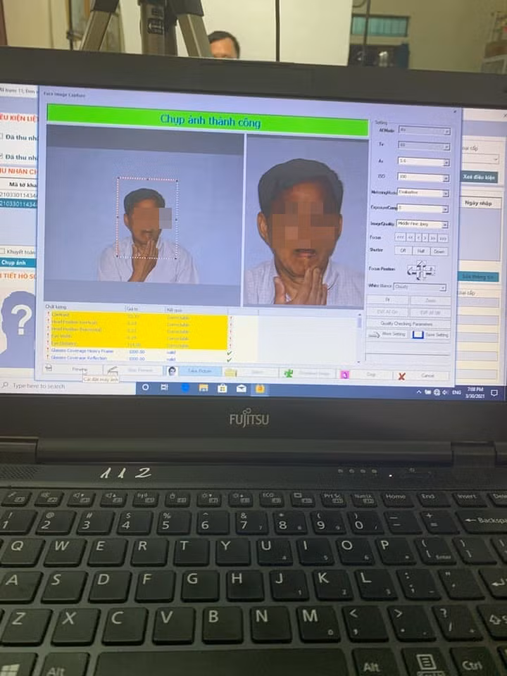Image resolution: width=507 pixels, height=676 pixels.
Task: Click the magenta square icon in the bottom toolbar
Action: coord(344,375)
